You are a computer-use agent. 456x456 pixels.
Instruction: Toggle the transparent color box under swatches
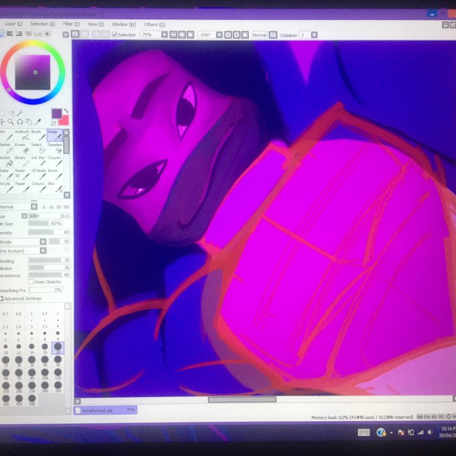[54, 123]
